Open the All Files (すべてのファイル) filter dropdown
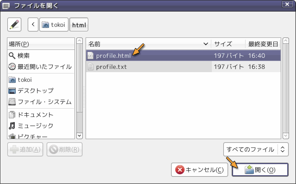 (x=256, y=149)
